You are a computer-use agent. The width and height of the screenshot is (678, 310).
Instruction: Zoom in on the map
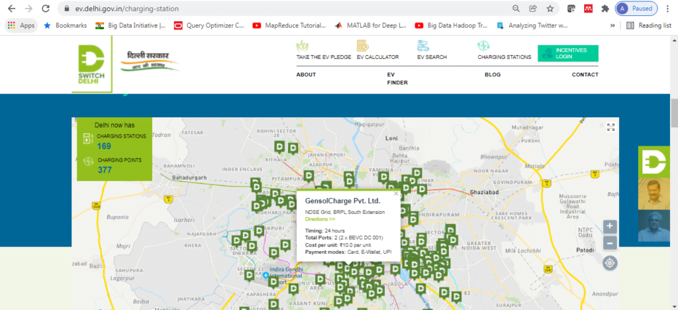[610, 226]
